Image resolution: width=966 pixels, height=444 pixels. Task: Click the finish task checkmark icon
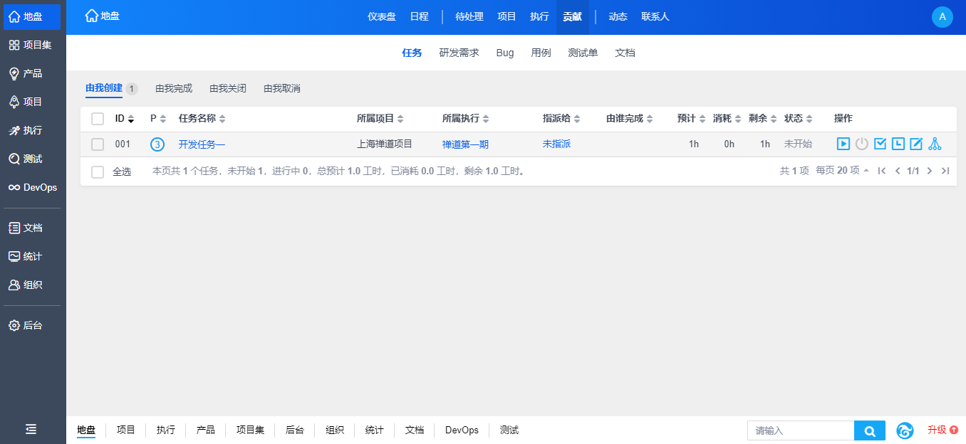click(x=880, y=144)
